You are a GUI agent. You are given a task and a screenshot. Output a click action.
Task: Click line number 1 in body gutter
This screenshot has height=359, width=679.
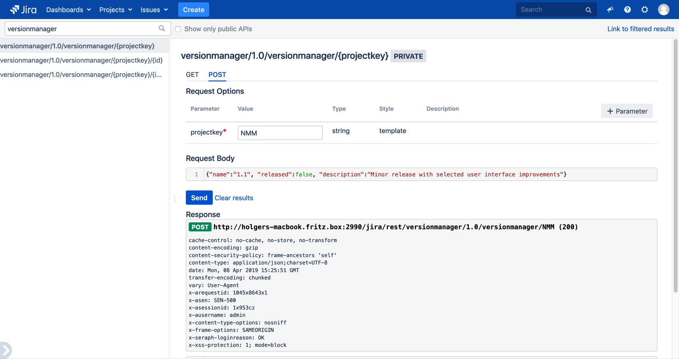pos(196,174)
